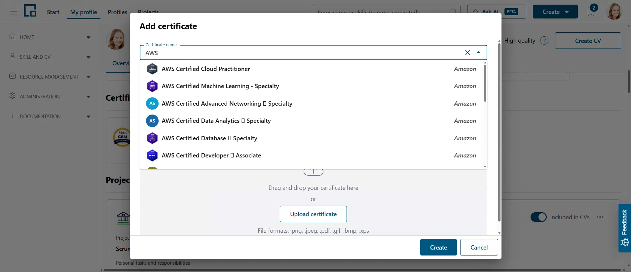Open the Feedback side tab
This screenshot has height=272, width=631.
[x=624, y=228]
